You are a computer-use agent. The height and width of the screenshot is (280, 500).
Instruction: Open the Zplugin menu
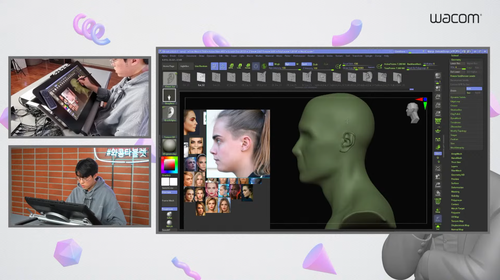369,56
